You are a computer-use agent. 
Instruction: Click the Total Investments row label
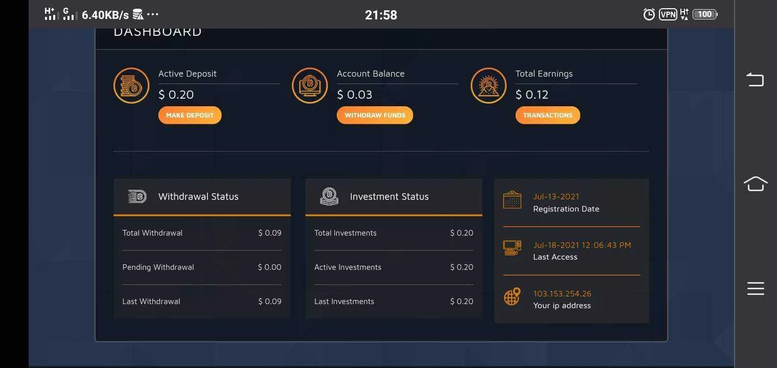(x=346, y=233)
